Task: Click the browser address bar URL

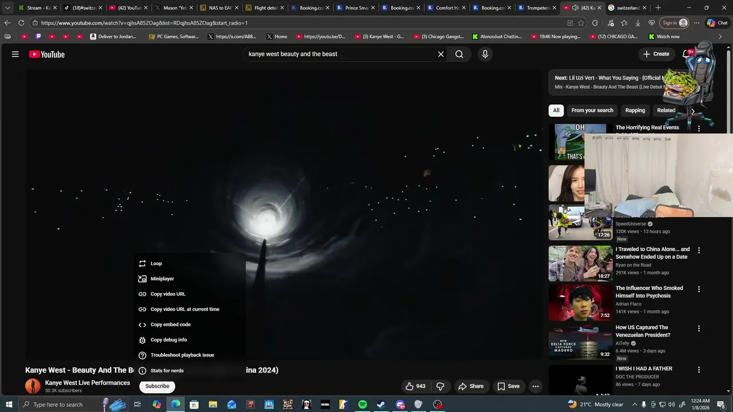Action: (144, 23)
